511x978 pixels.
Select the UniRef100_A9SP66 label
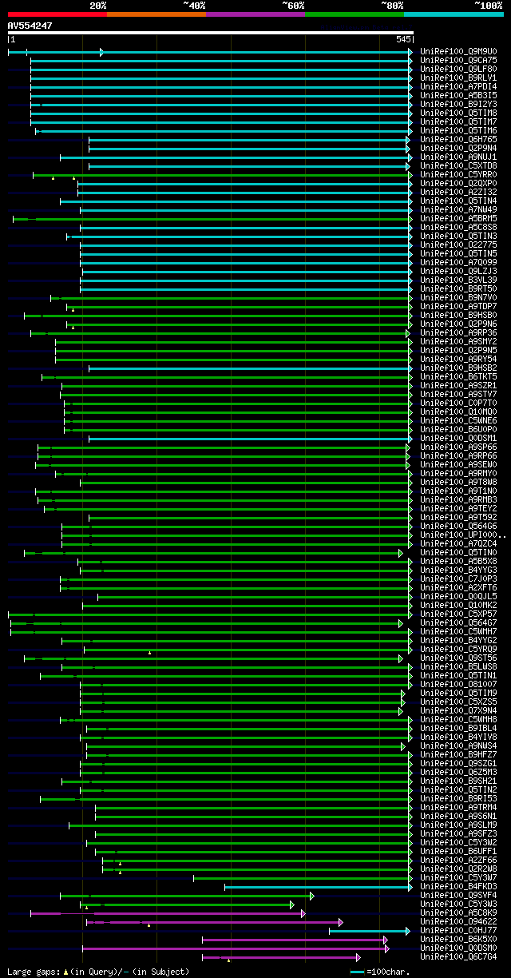click(x=458, y=447)
